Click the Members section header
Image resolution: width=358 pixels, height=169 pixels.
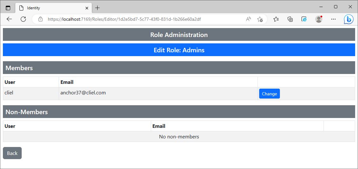179,68
